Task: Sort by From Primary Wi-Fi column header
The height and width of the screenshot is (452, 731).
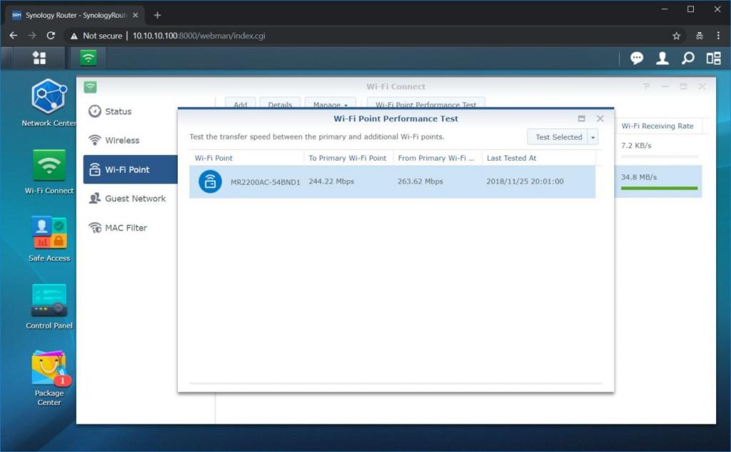Action: tap(438, 158)
